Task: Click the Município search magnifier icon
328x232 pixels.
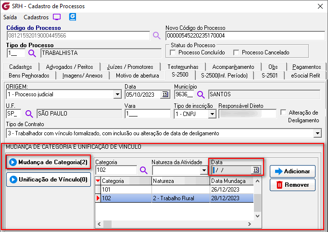Action: (201, 94)
